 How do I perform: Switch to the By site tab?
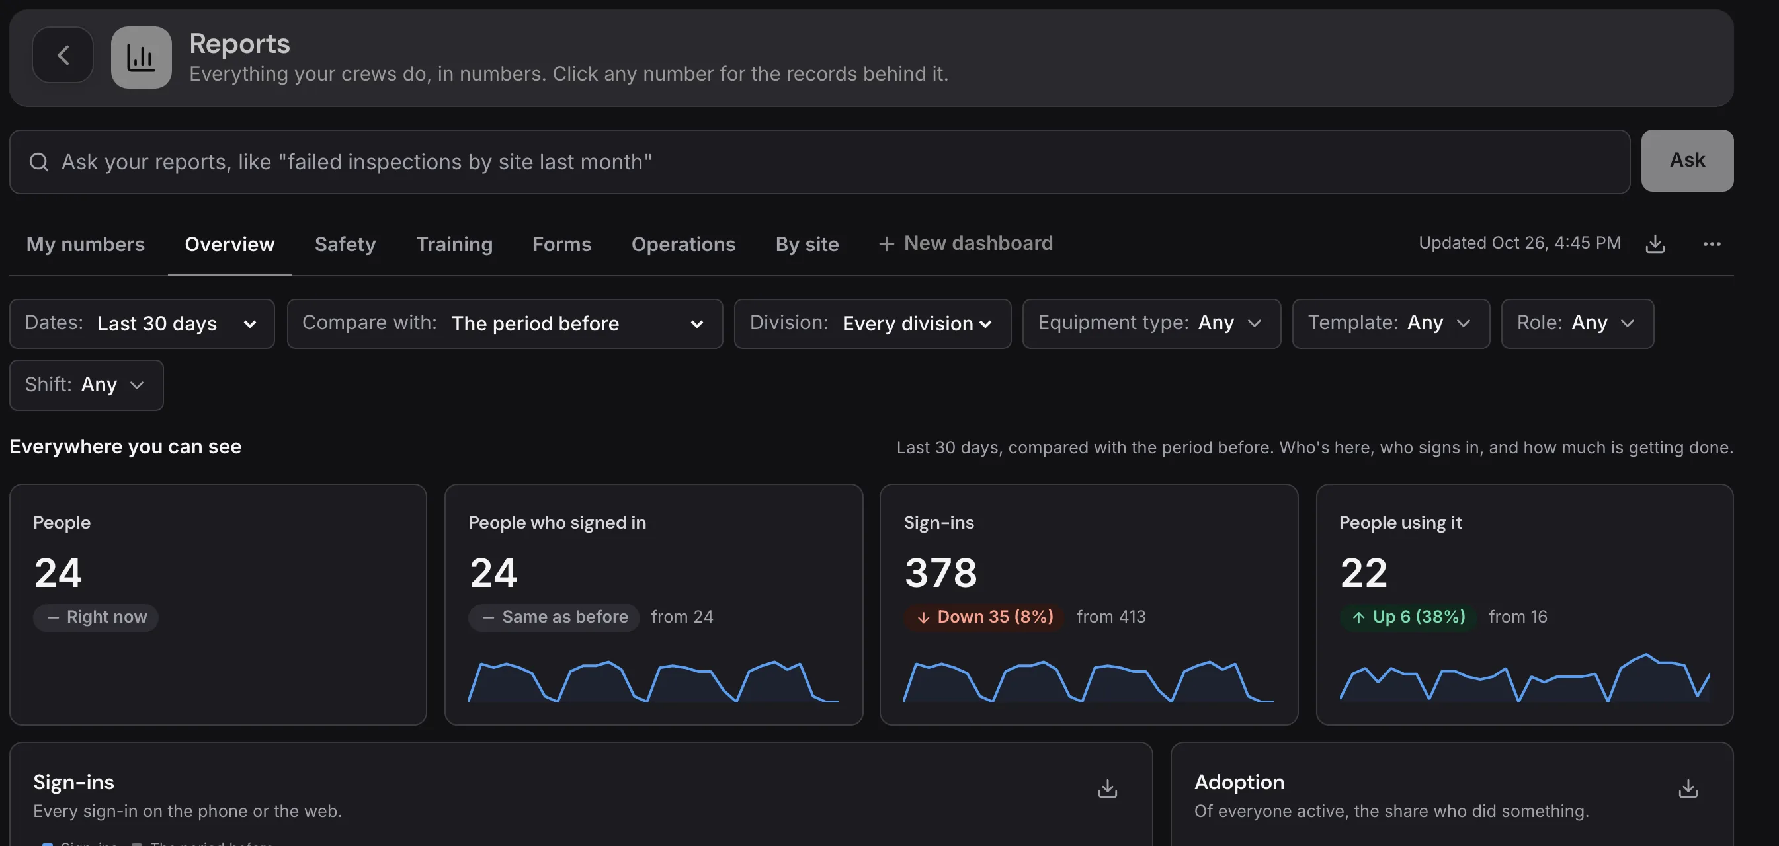[807, 245]
